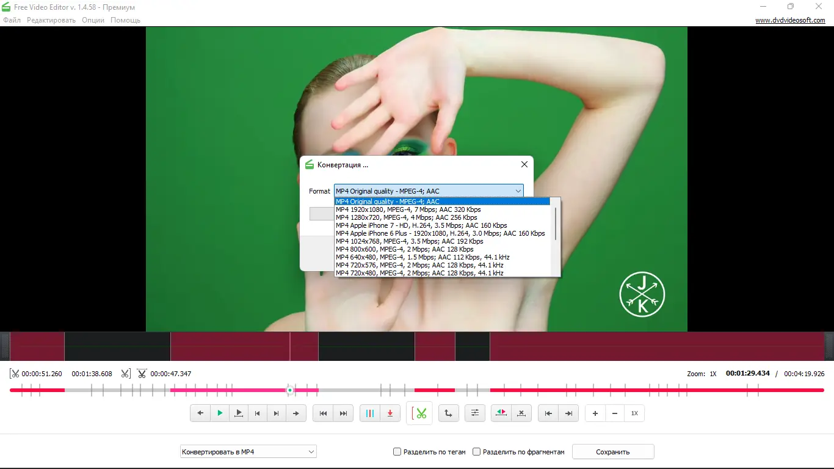
Task: Select the scissors cut tool
Action: pyautogui.click(x=419, y=413)
